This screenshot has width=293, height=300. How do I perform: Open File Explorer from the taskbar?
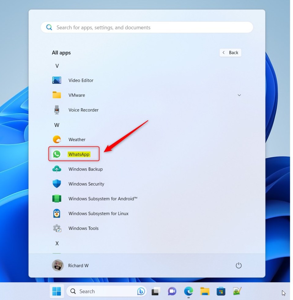(205, 291)
